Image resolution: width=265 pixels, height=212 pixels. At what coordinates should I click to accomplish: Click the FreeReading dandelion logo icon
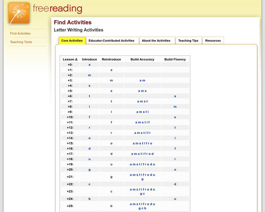point(19,13)
